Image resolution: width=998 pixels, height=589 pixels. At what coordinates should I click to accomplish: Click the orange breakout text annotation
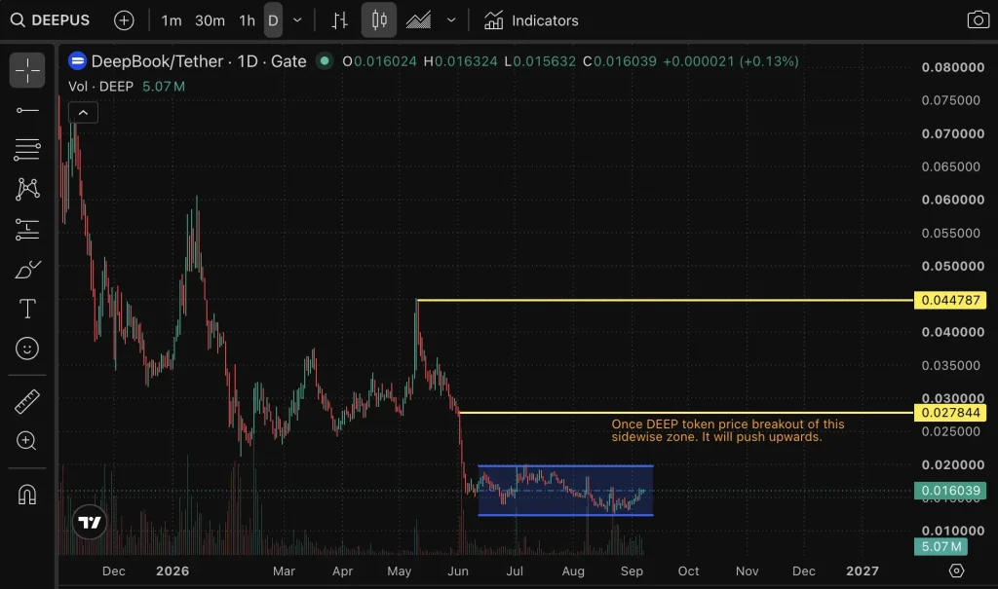click(x=727, y=430)
